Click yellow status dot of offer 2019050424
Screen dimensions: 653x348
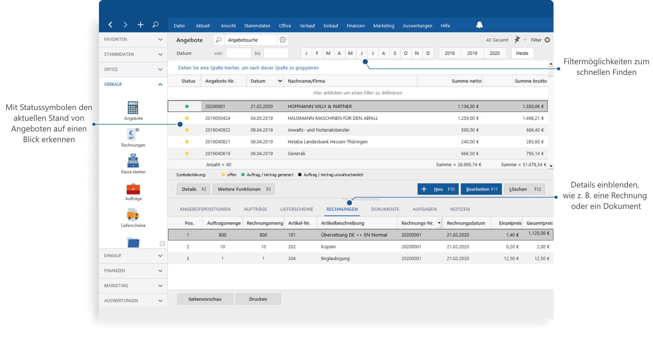click(187, 118)
